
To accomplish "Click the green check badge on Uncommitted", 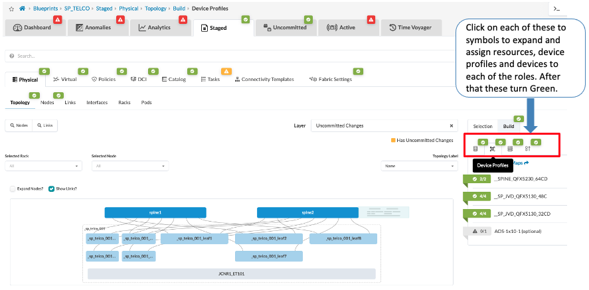I will tap(308, 19).
